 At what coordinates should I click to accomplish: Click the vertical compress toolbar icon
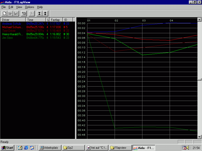click(39, 13)
